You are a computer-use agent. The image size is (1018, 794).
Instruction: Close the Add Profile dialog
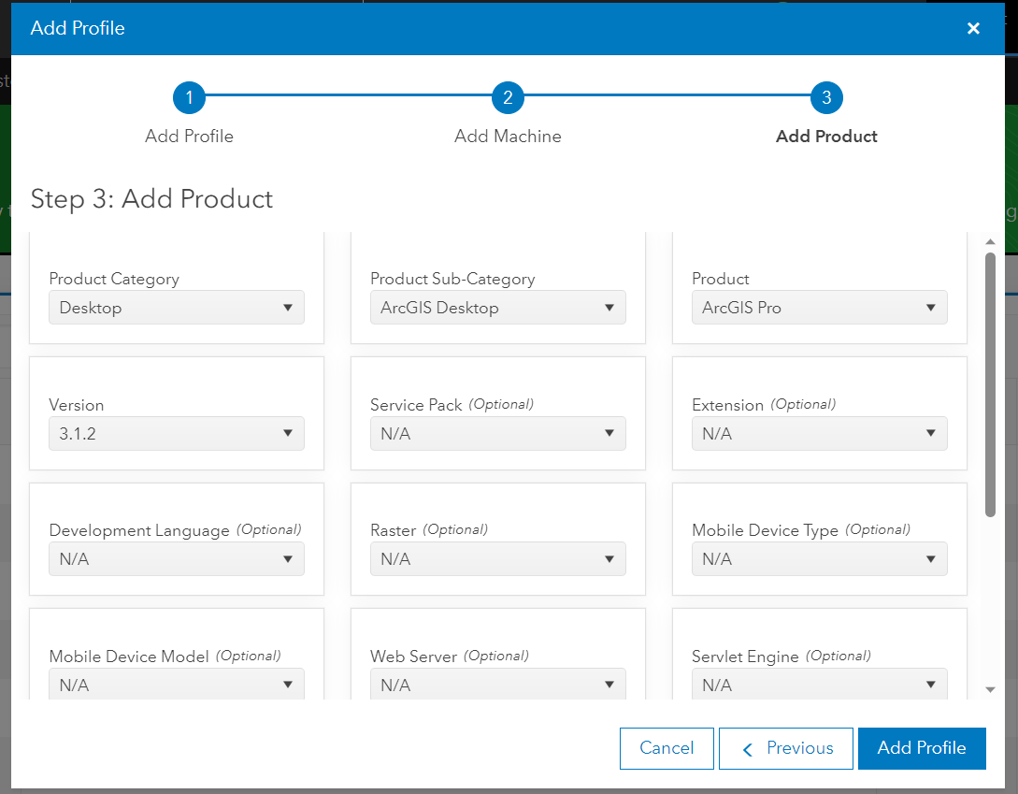[x=973, y=28]
